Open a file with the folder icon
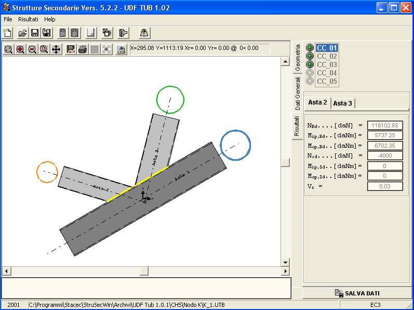The width and height of the screenshot is (414, 310). [x=22, y=33]
